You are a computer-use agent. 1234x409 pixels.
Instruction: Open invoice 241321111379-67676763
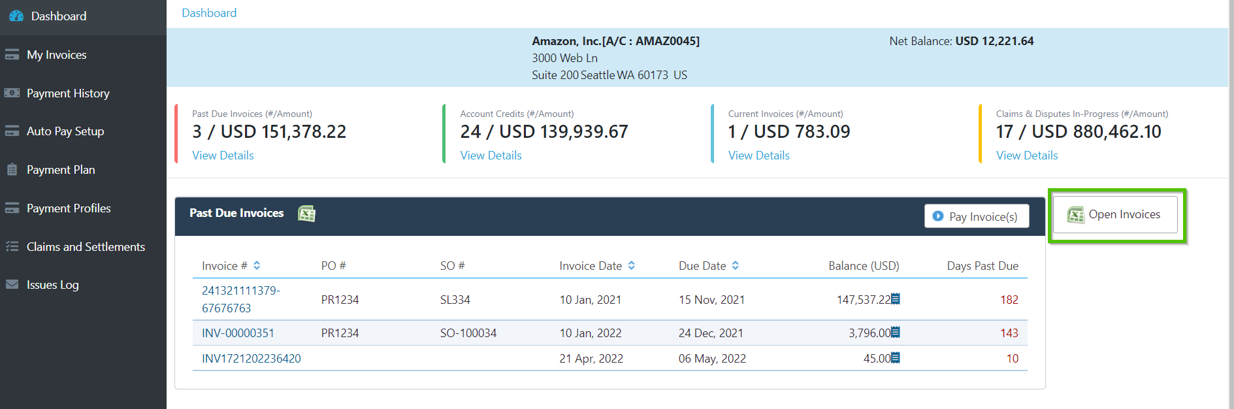[x=241, y=299]
